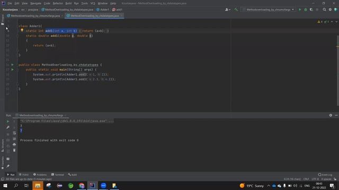Click the Stop icon in toolbar
Image resolution: width=339 pixels, height=190 pixels.
click(317, 9)
